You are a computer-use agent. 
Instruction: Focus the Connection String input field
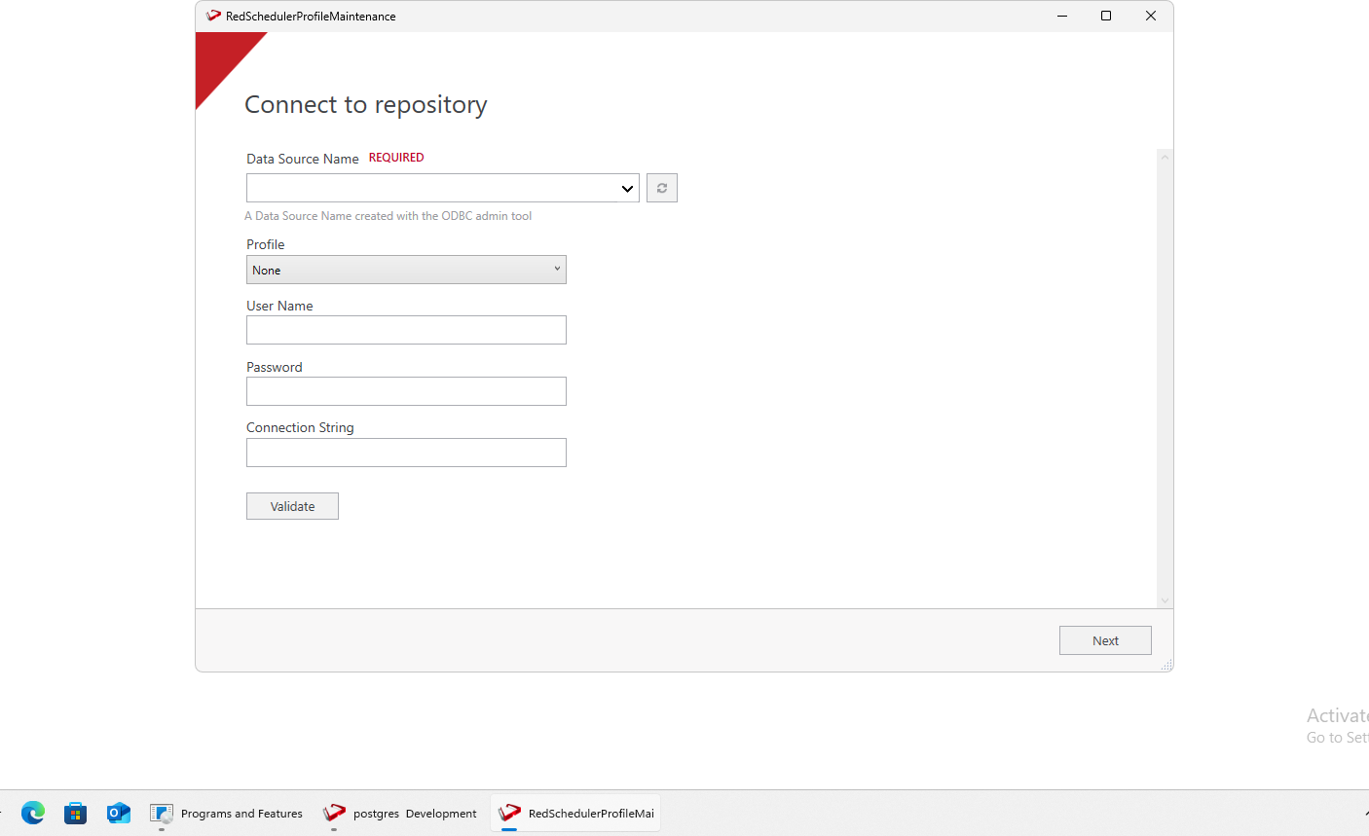coord(406,453)
